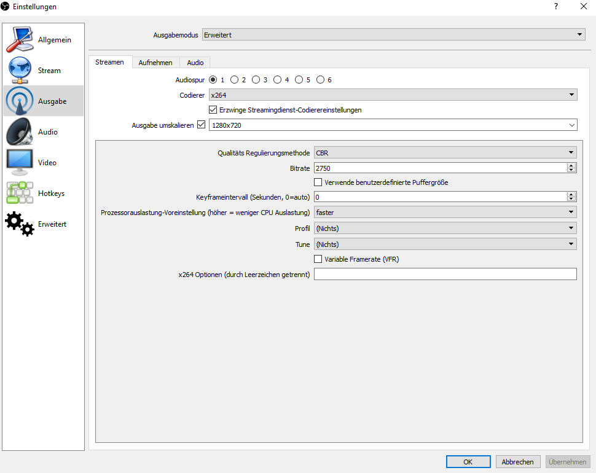Screen dimensions: 596x473
Task: Enable Variable Framerate (VFR) checkbox
Action: (318, 259)
